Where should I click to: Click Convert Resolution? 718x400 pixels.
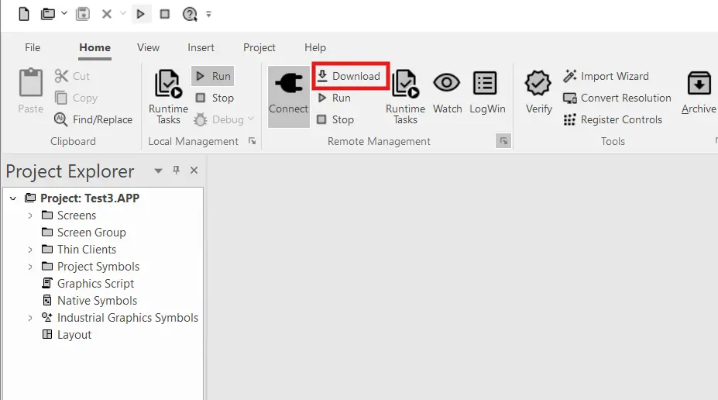coord(617,98)
